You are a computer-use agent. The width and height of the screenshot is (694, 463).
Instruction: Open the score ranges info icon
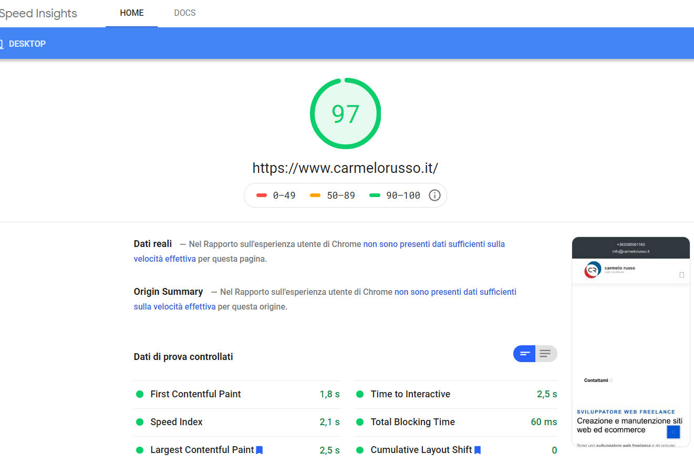[x=434, y=195]
